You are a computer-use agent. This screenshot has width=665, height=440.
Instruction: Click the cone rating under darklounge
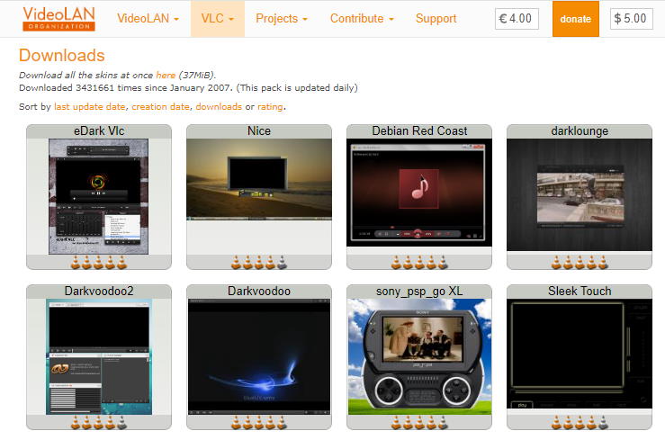[x=580, y=263]
